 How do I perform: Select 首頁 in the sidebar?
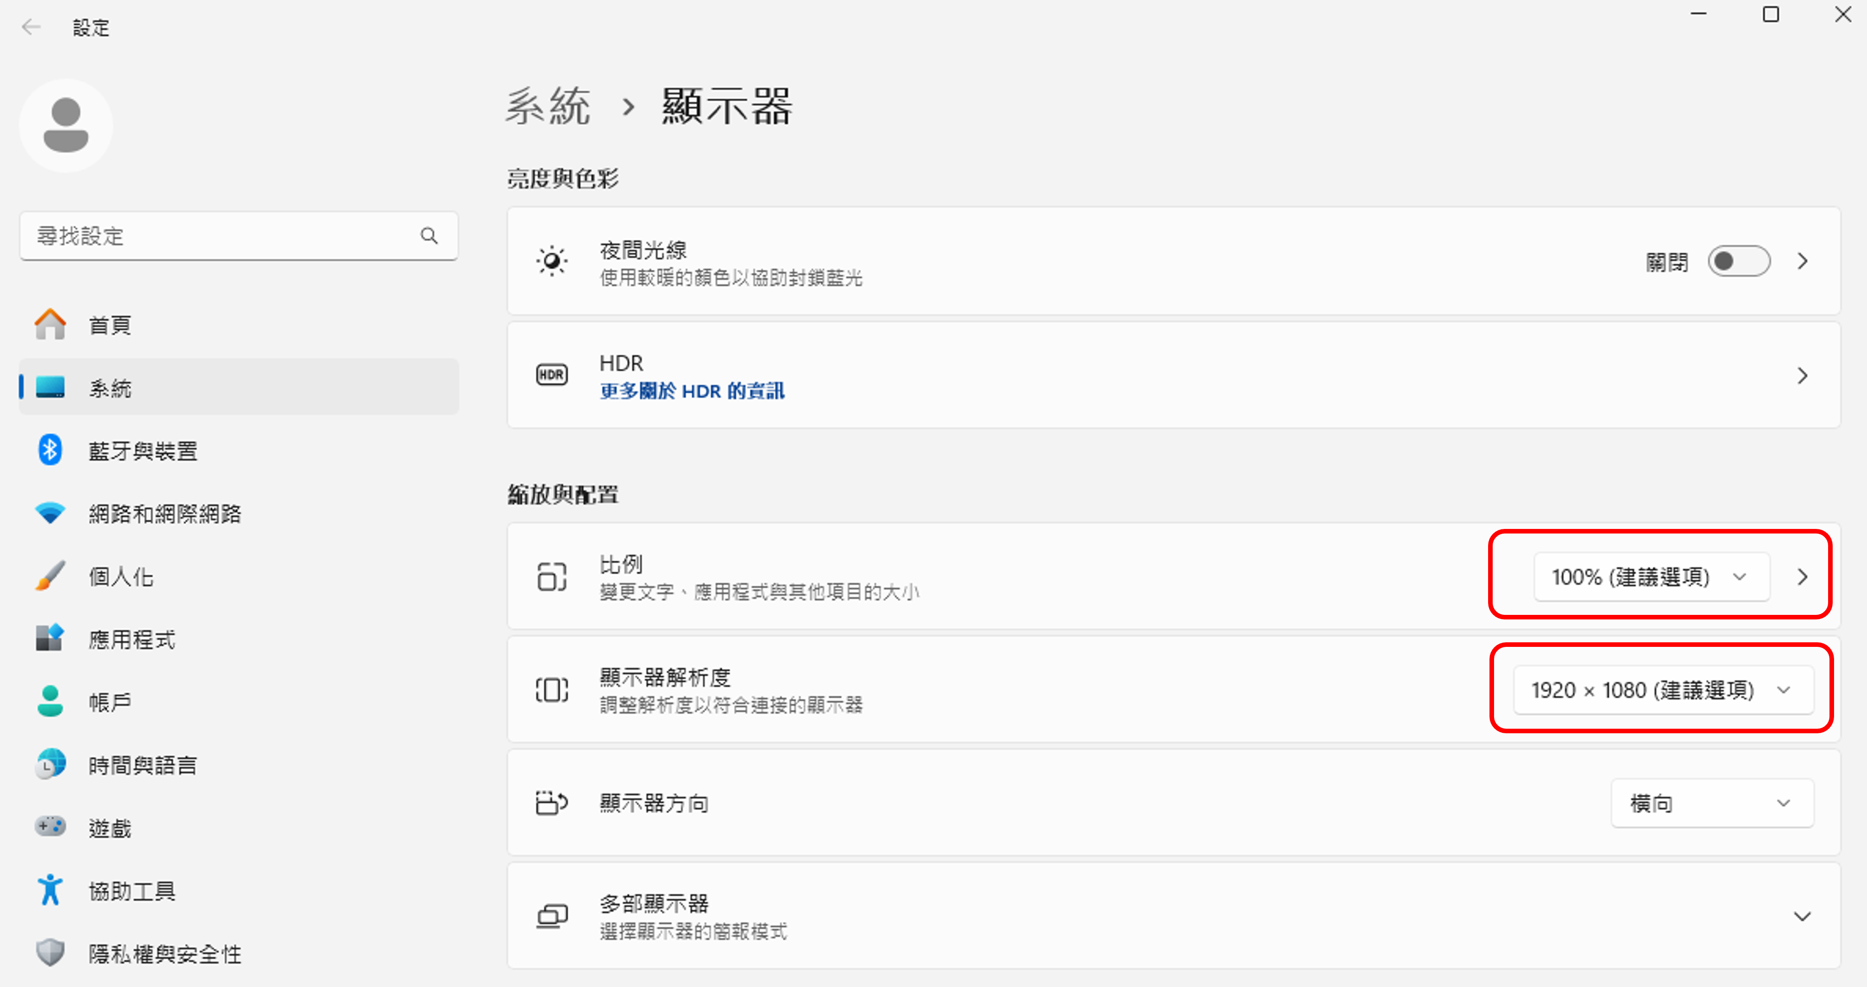pos(239,325)
